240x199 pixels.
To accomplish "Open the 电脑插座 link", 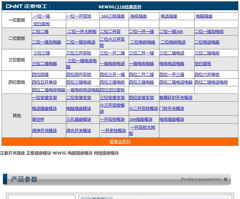I will (204, 16).
